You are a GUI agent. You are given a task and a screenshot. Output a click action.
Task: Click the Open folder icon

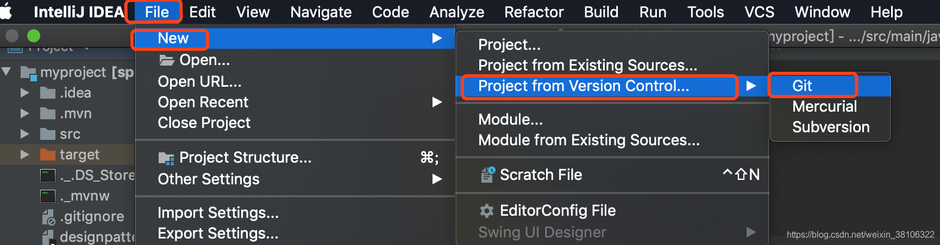[x=166, y=60]
